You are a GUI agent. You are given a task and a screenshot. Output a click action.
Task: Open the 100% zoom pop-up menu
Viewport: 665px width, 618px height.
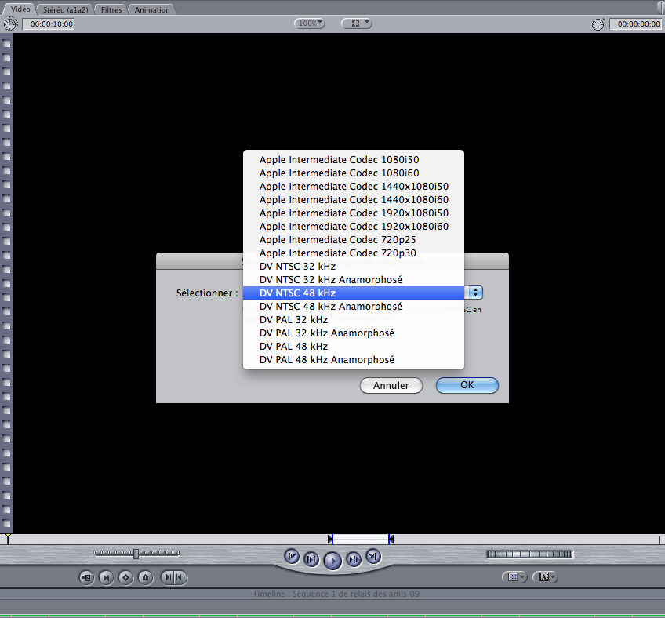(x=310, y=24)
